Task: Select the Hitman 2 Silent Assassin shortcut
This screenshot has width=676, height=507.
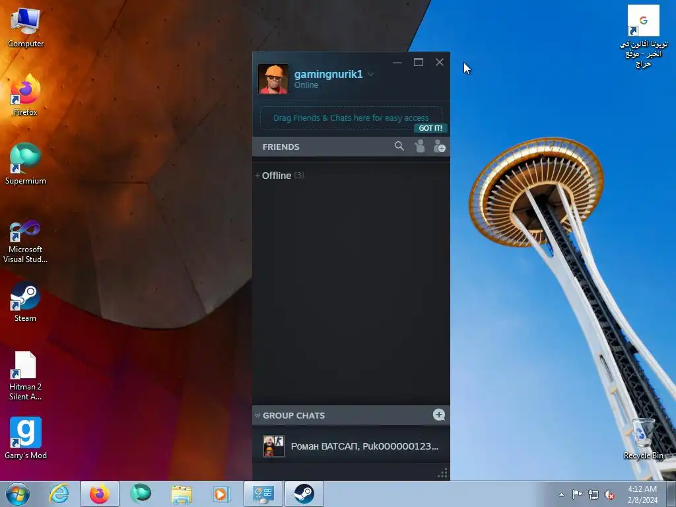Action: pos(26,376)
